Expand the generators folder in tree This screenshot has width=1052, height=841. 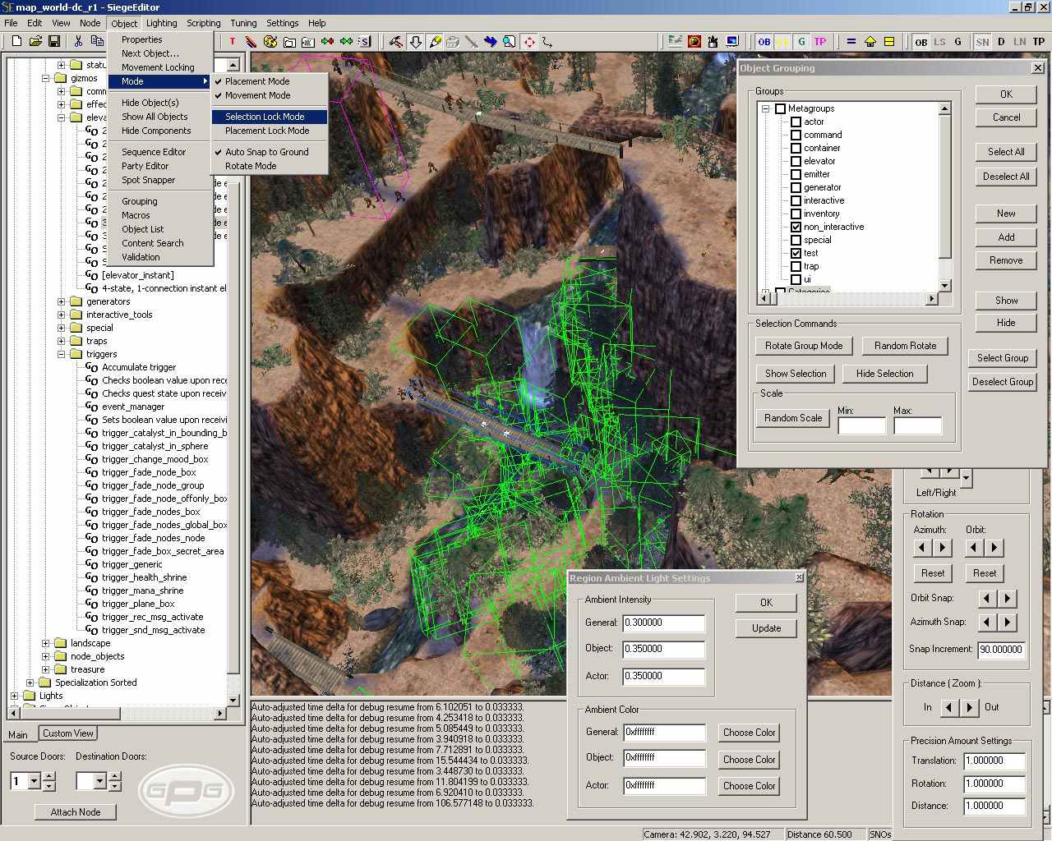(62, 301)
